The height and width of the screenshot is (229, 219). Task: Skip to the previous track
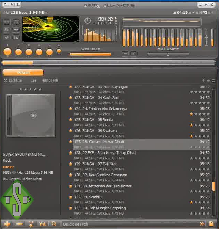point(39,52)
